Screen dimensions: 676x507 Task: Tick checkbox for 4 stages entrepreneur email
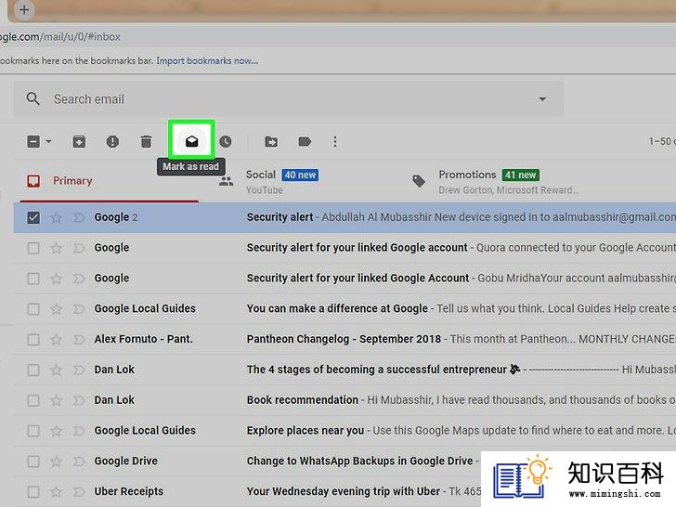pos(33,370)
